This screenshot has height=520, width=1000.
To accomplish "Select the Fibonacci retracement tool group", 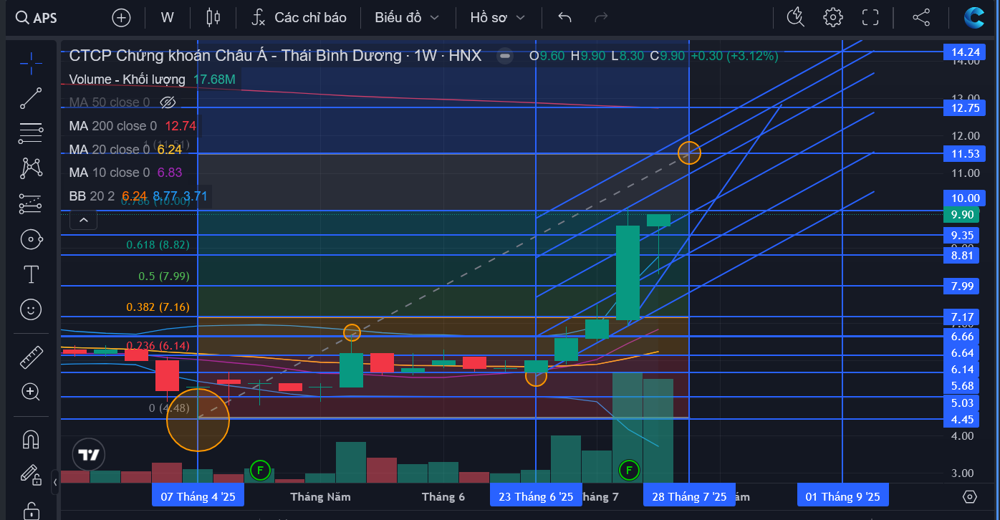I will 31,133.
